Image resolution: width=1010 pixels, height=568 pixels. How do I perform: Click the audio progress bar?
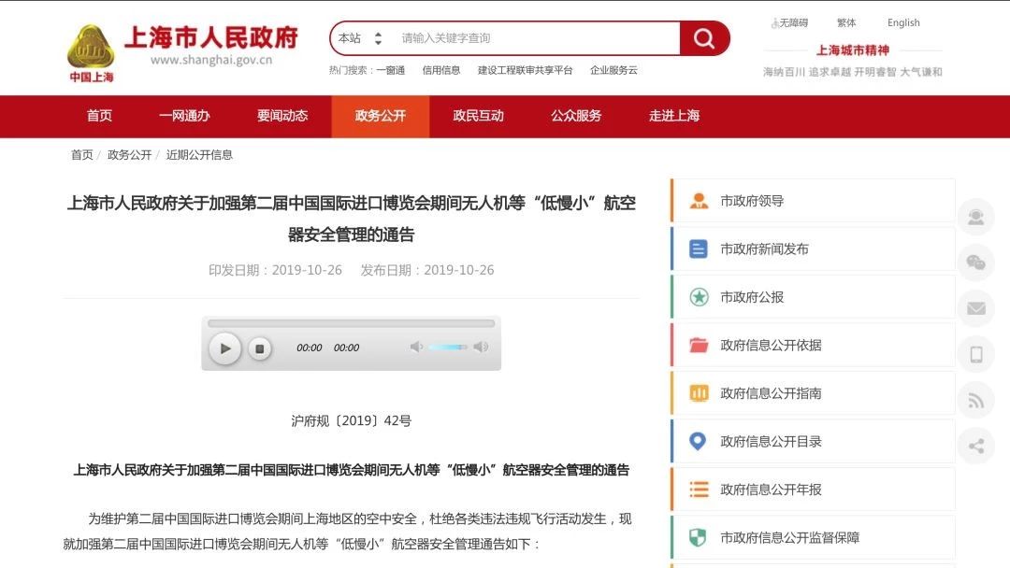click(x=351, y=323)
